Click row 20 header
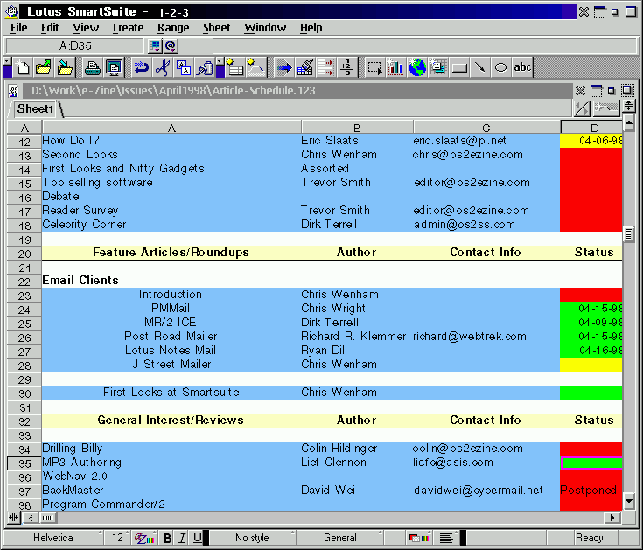The width and height of the screenshot is (643, 550). [x=24, y=254]
